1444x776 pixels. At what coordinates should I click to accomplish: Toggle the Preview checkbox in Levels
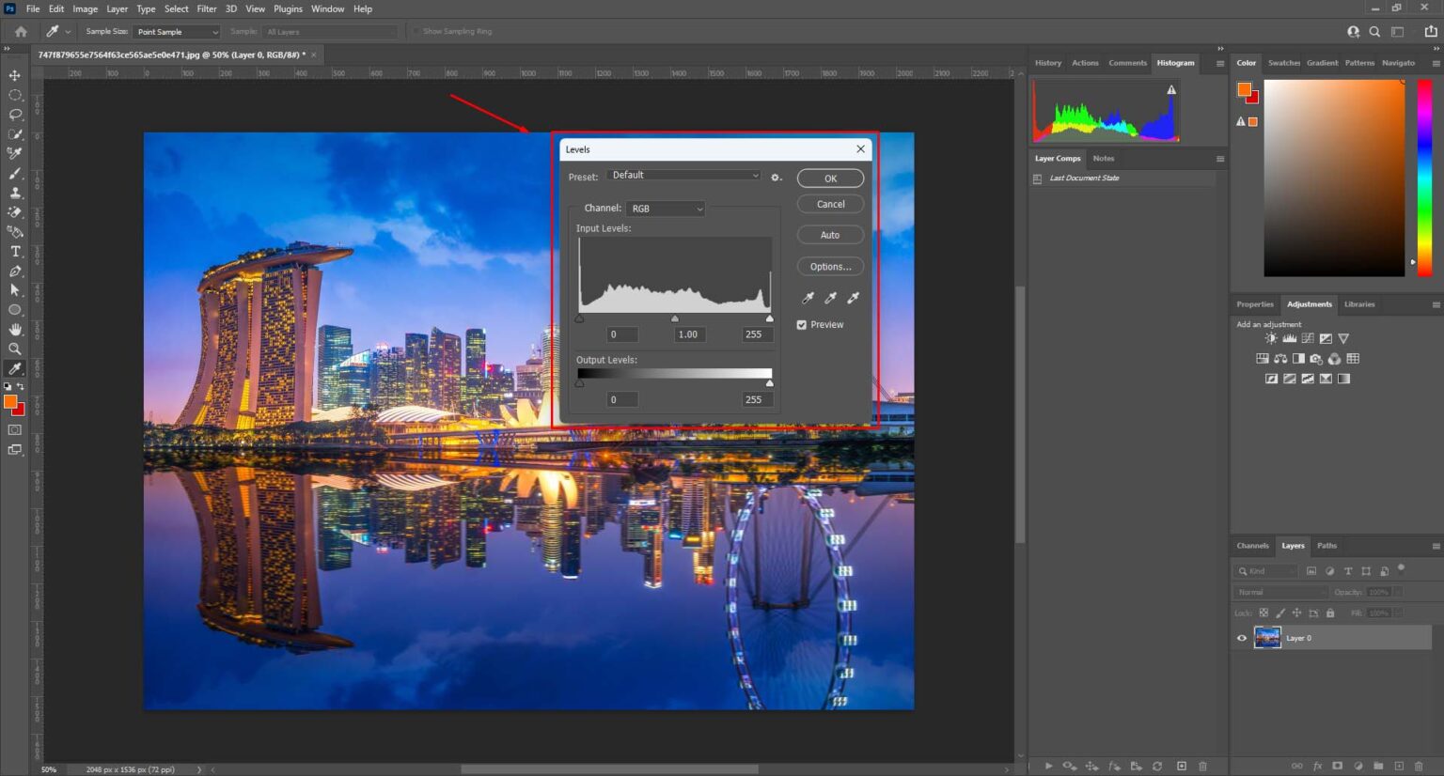[801, 324]
